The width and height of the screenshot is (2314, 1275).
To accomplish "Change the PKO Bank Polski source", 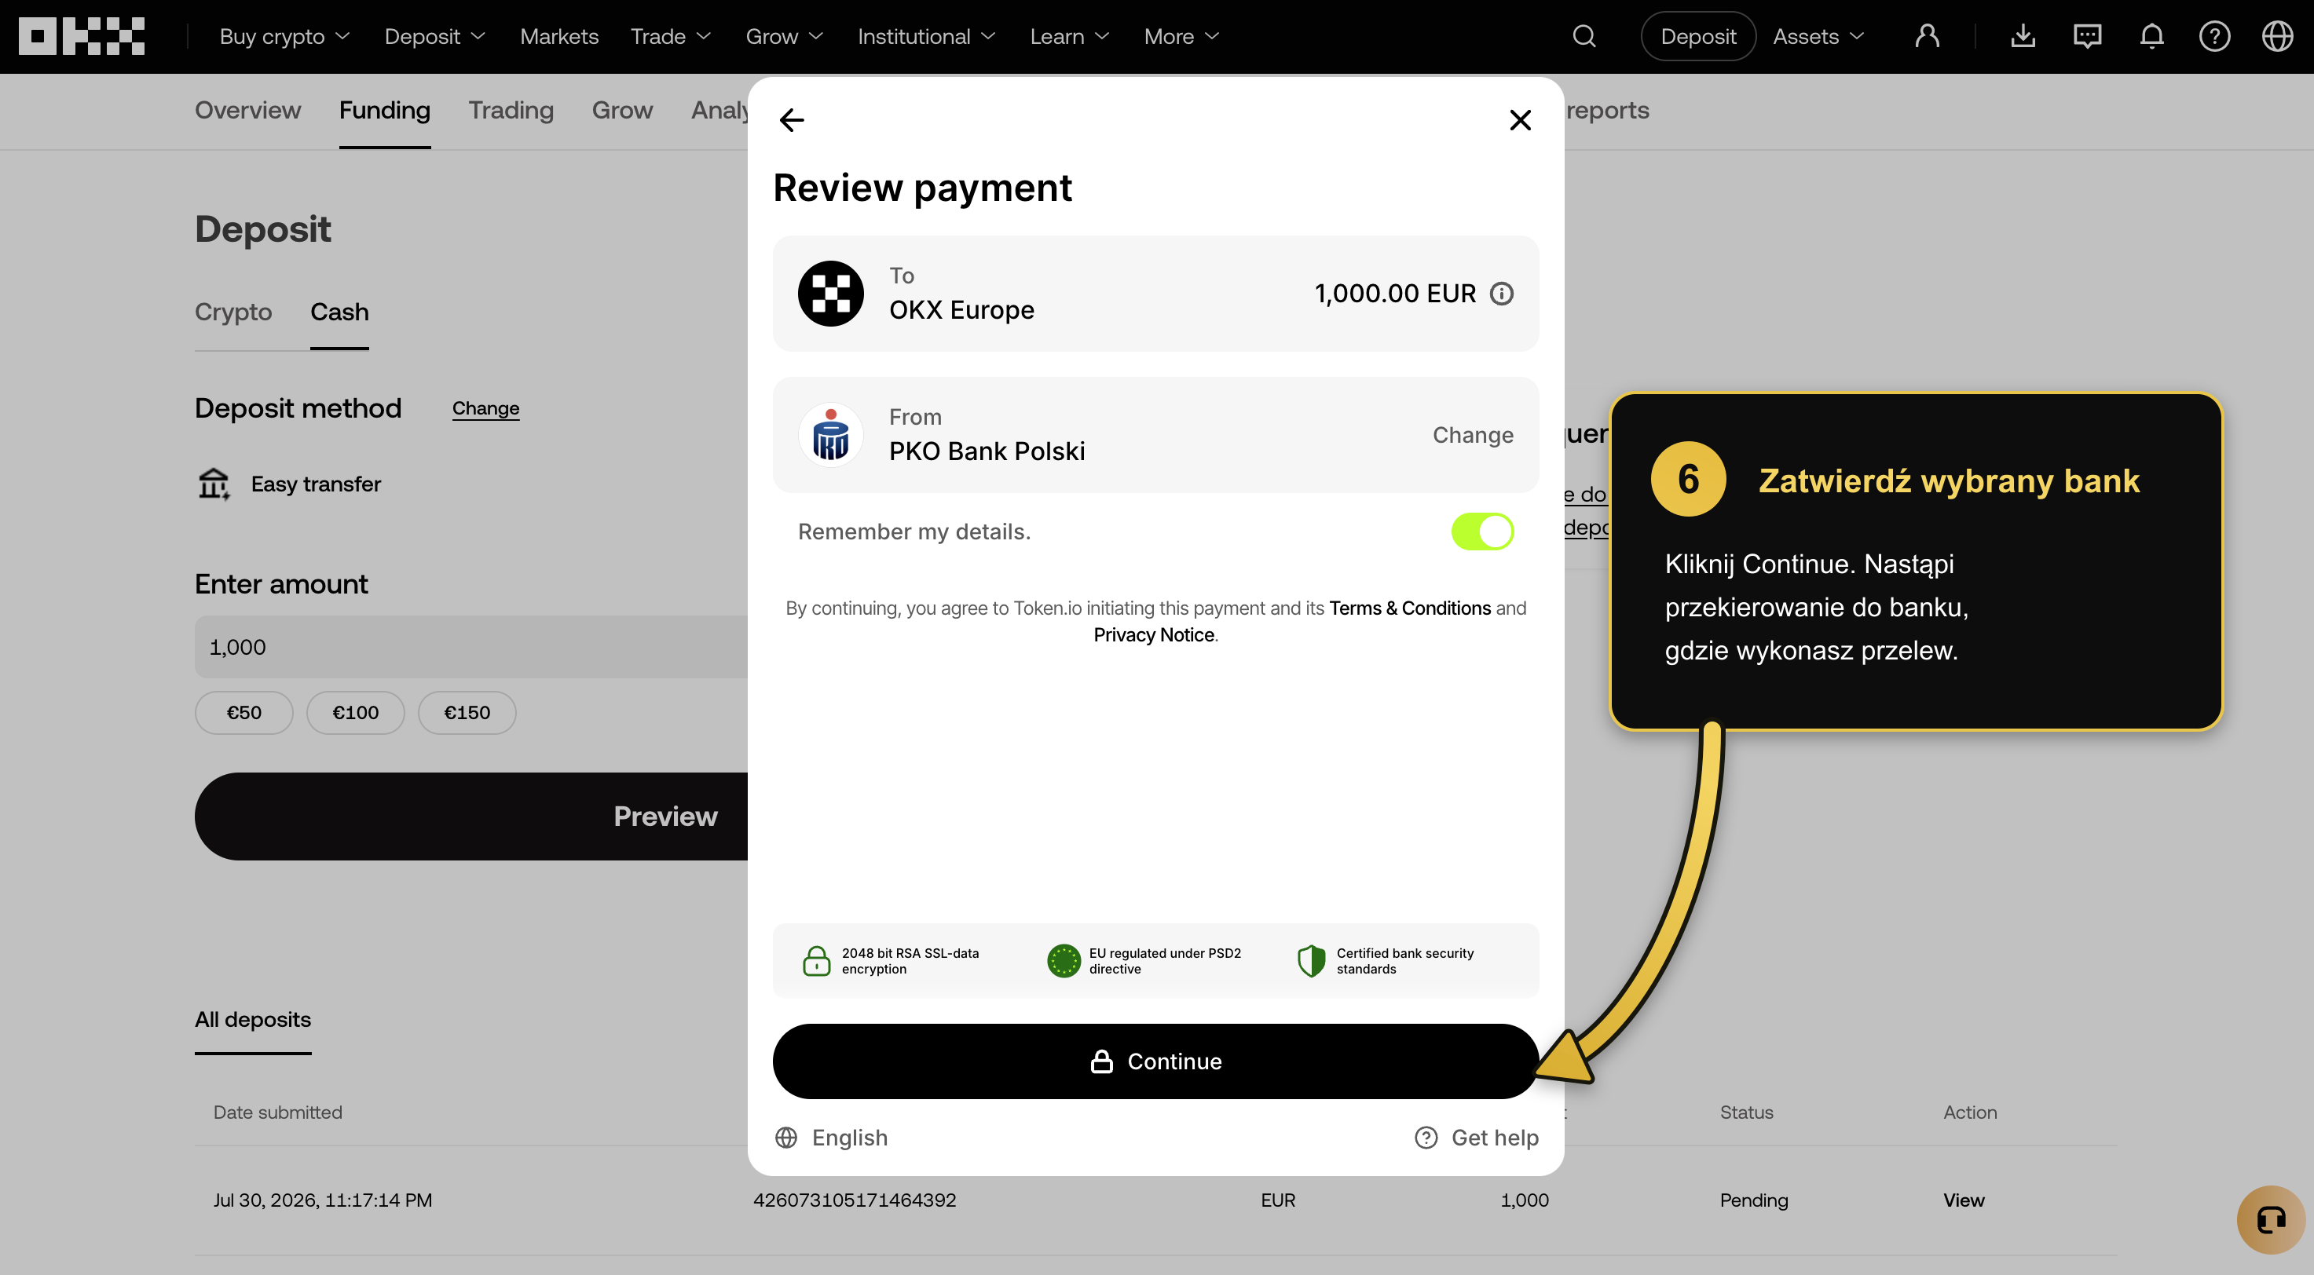I will (1472, 435).
